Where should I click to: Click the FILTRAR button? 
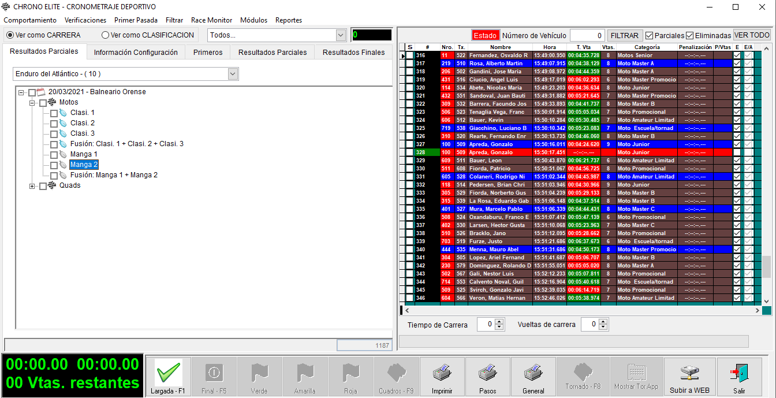pyautogui.click(x=625, y=36)
